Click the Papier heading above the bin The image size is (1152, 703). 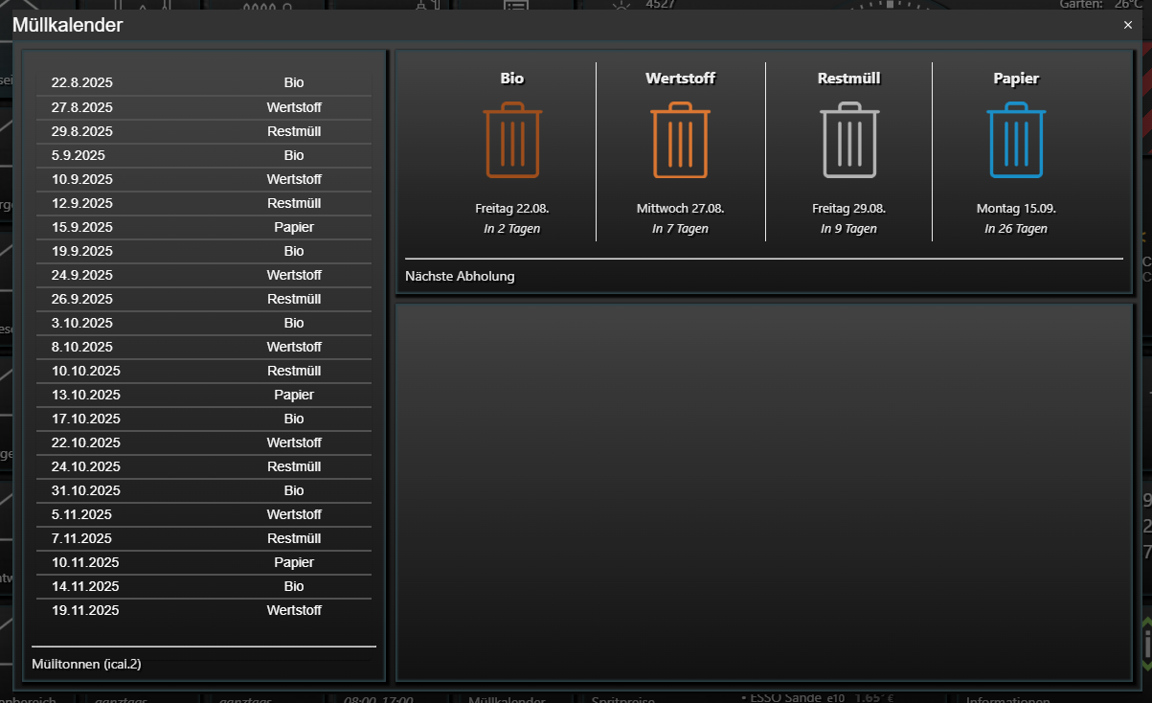click(1016, 79)
